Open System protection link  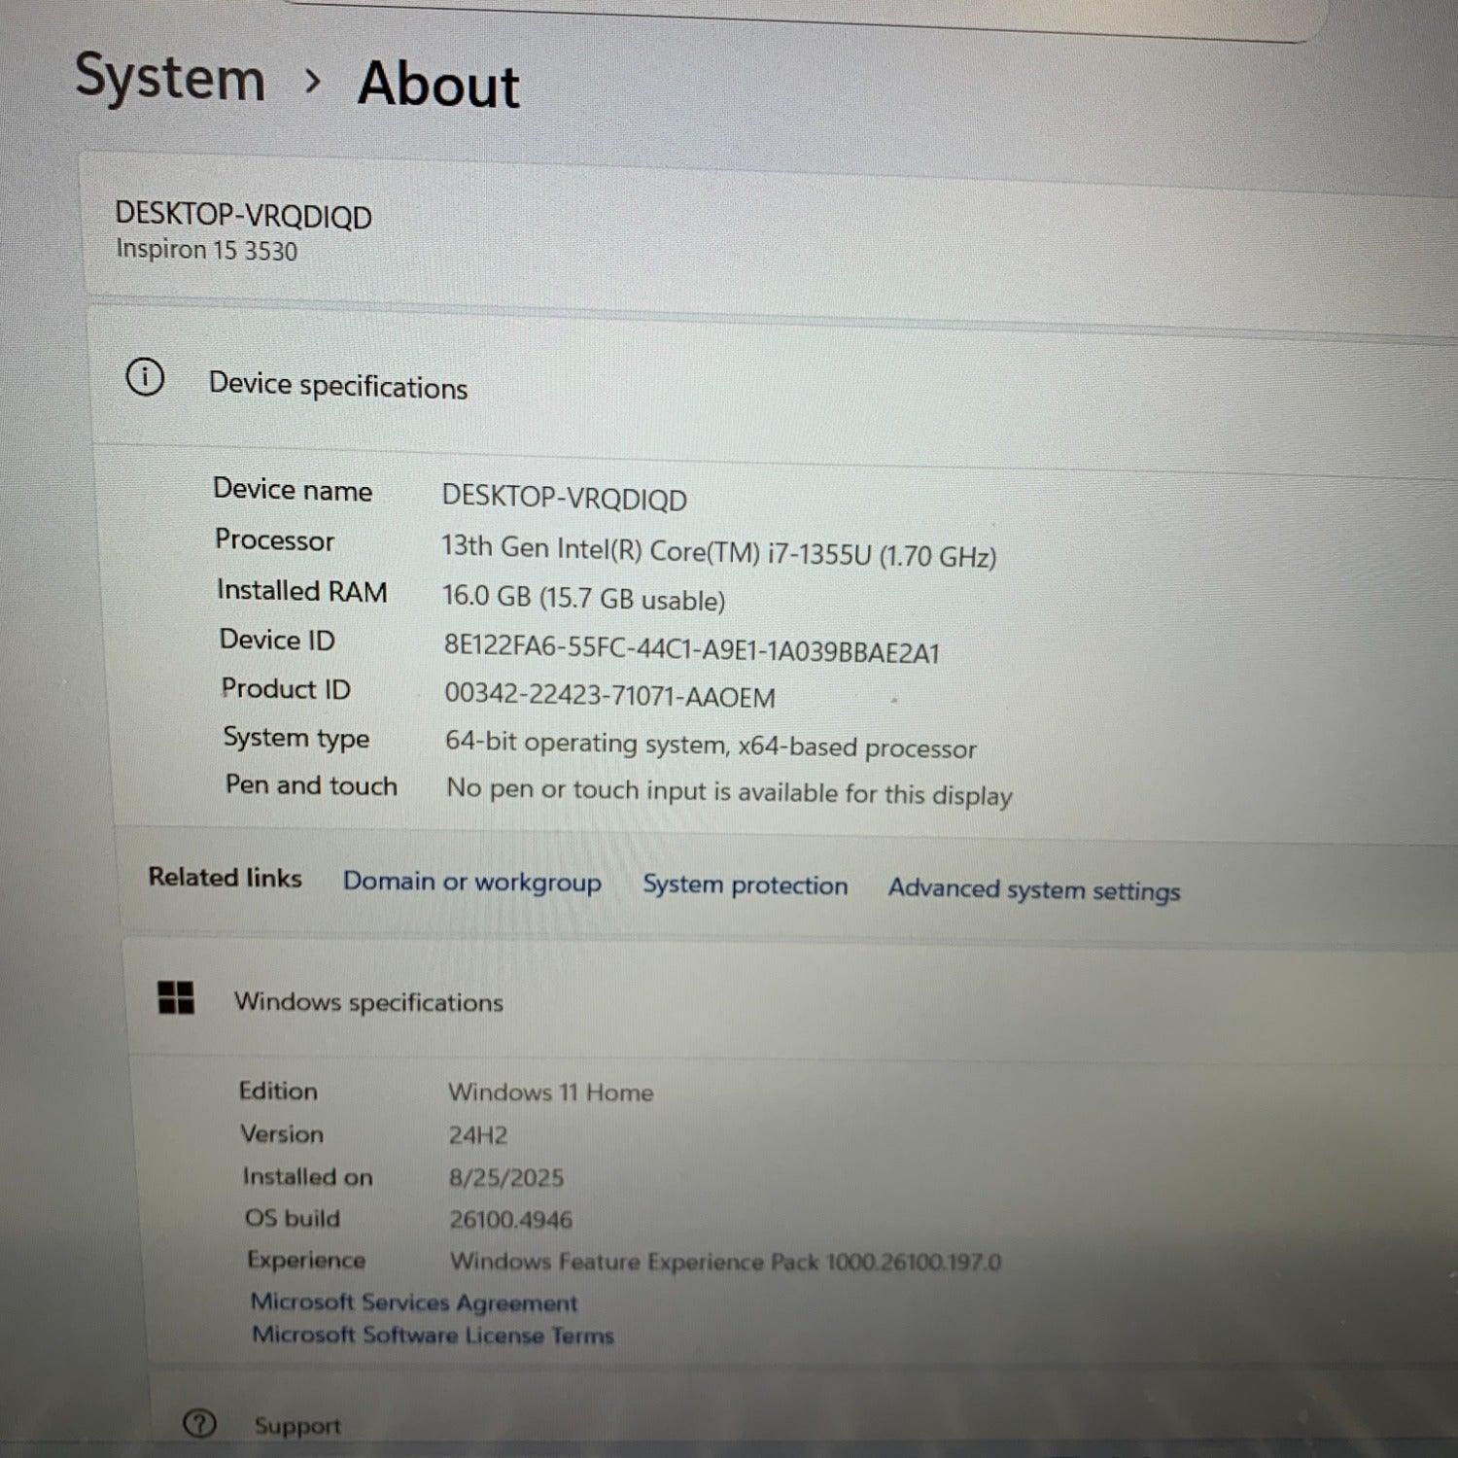pos(746,885)
